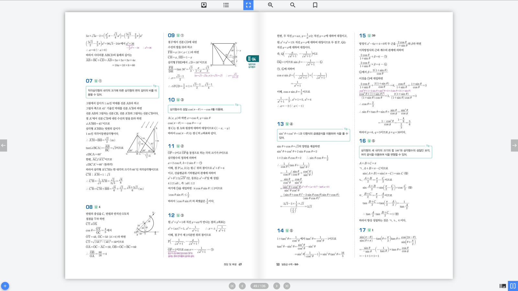Jump to the first page
This screenshot has height=291, width=518.
[x=232, y=286]
